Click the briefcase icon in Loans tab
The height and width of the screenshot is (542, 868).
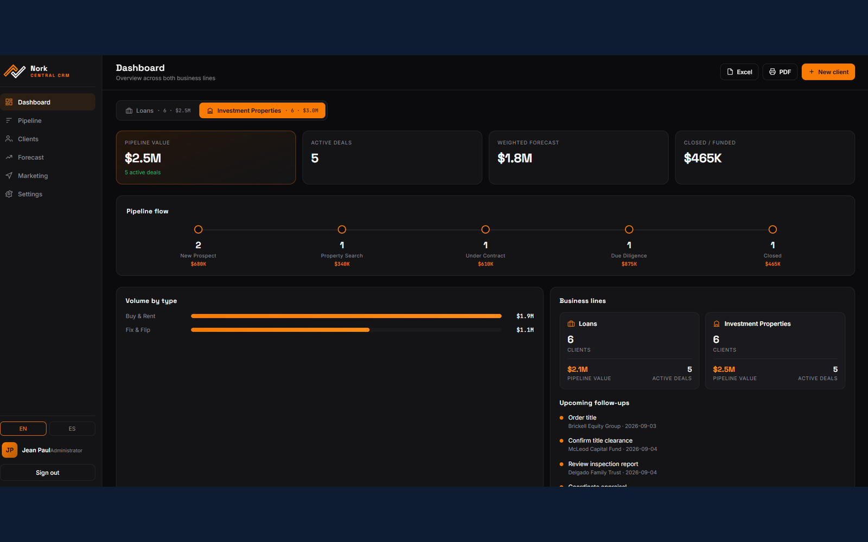129,111
